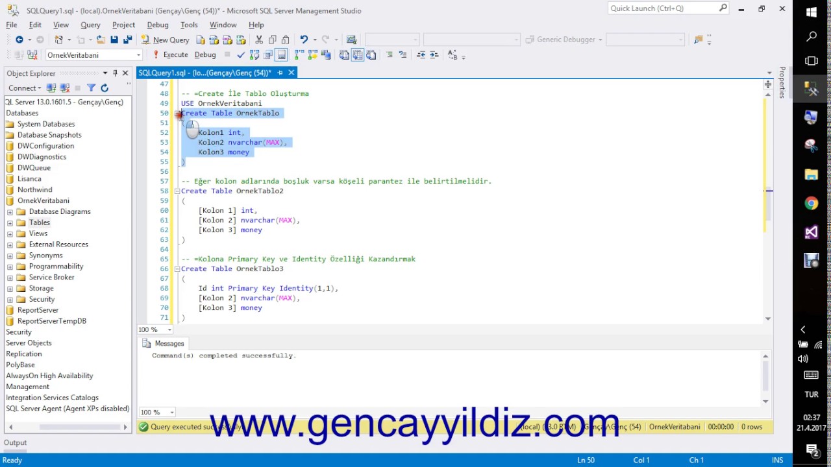The width and height of the screenshot is (831, 467).
Task: Click the Increase Indent icon
Action: point(434,55)
